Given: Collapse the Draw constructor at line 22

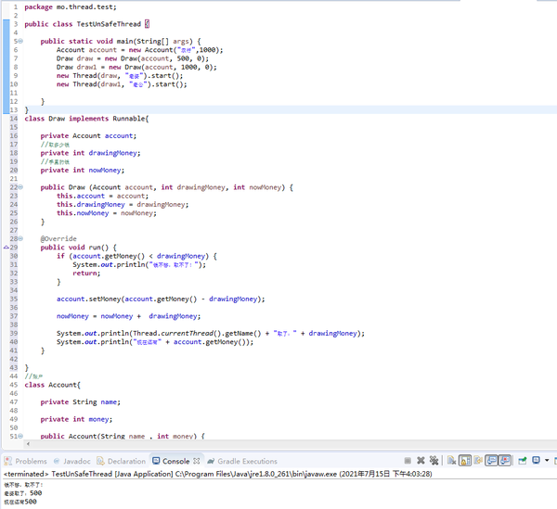Looking at the screenshot, I should pyautogui.click(x=20, y=187).
